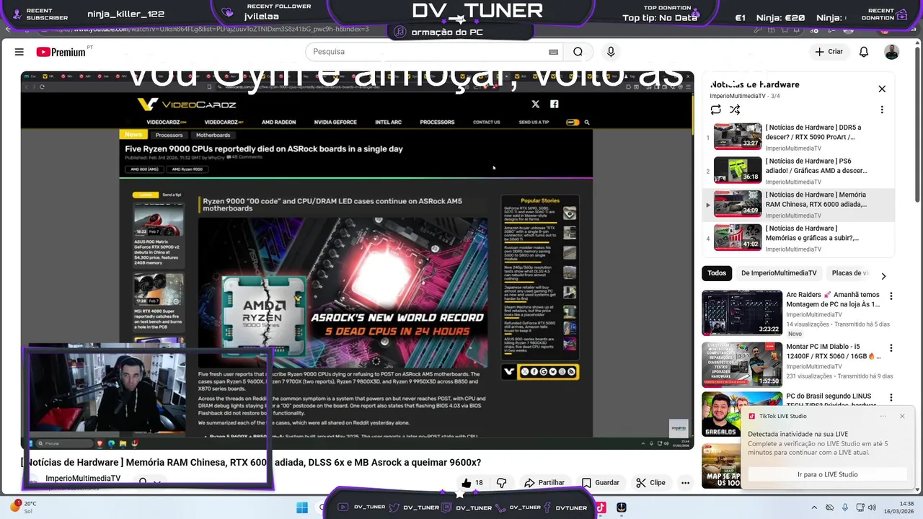This screenshot has height=519, width=923.
Task: Click Ir para o LIVE Studio button
Action: 828,474
